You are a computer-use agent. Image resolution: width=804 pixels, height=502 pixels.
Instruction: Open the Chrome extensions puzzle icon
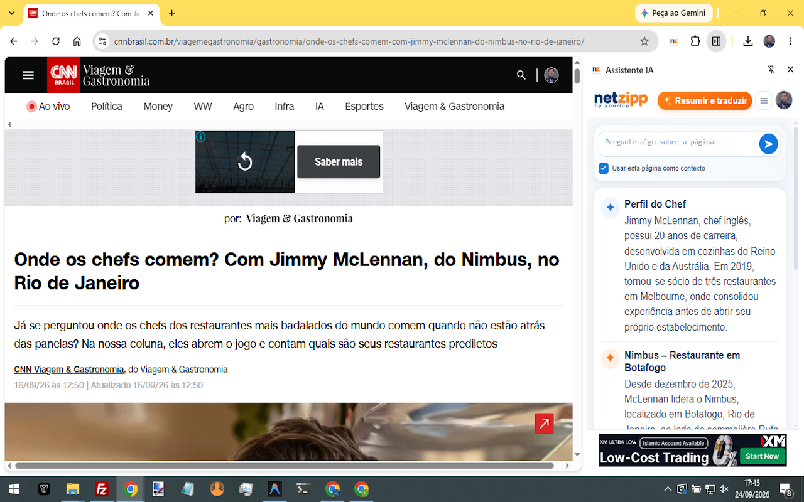[695, 41]
